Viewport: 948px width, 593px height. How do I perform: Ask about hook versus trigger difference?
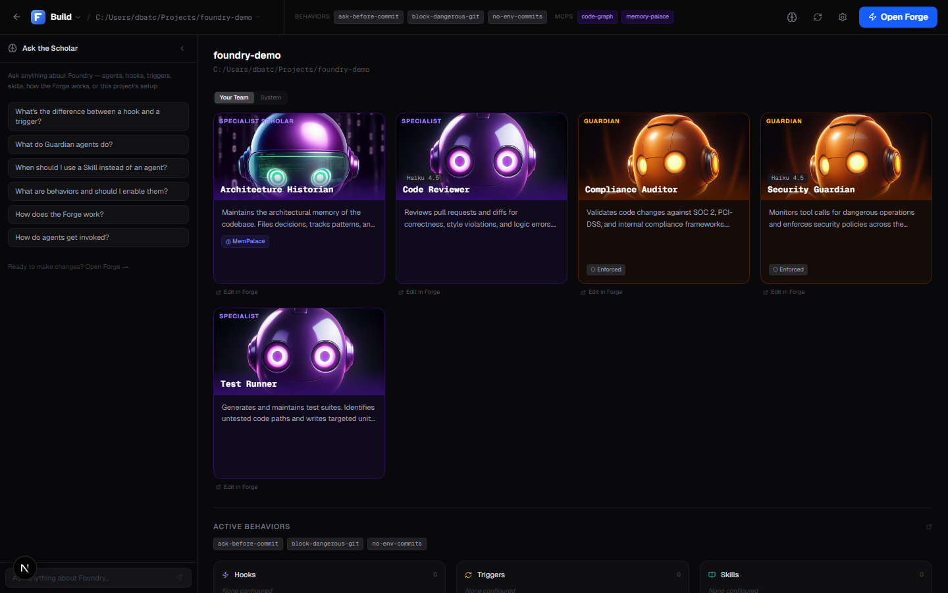(x=98, y=117)
